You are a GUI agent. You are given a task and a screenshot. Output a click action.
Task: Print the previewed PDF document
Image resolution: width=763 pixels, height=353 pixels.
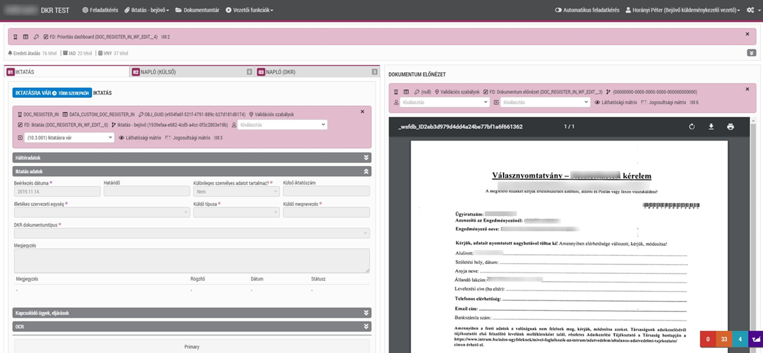tap(730, 126)
